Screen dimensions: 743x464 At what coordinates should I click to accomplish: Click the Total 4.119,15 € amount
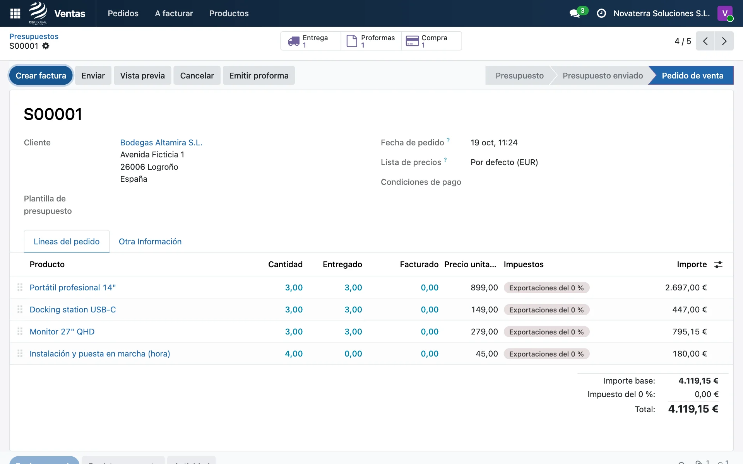[x=693, y=409]
